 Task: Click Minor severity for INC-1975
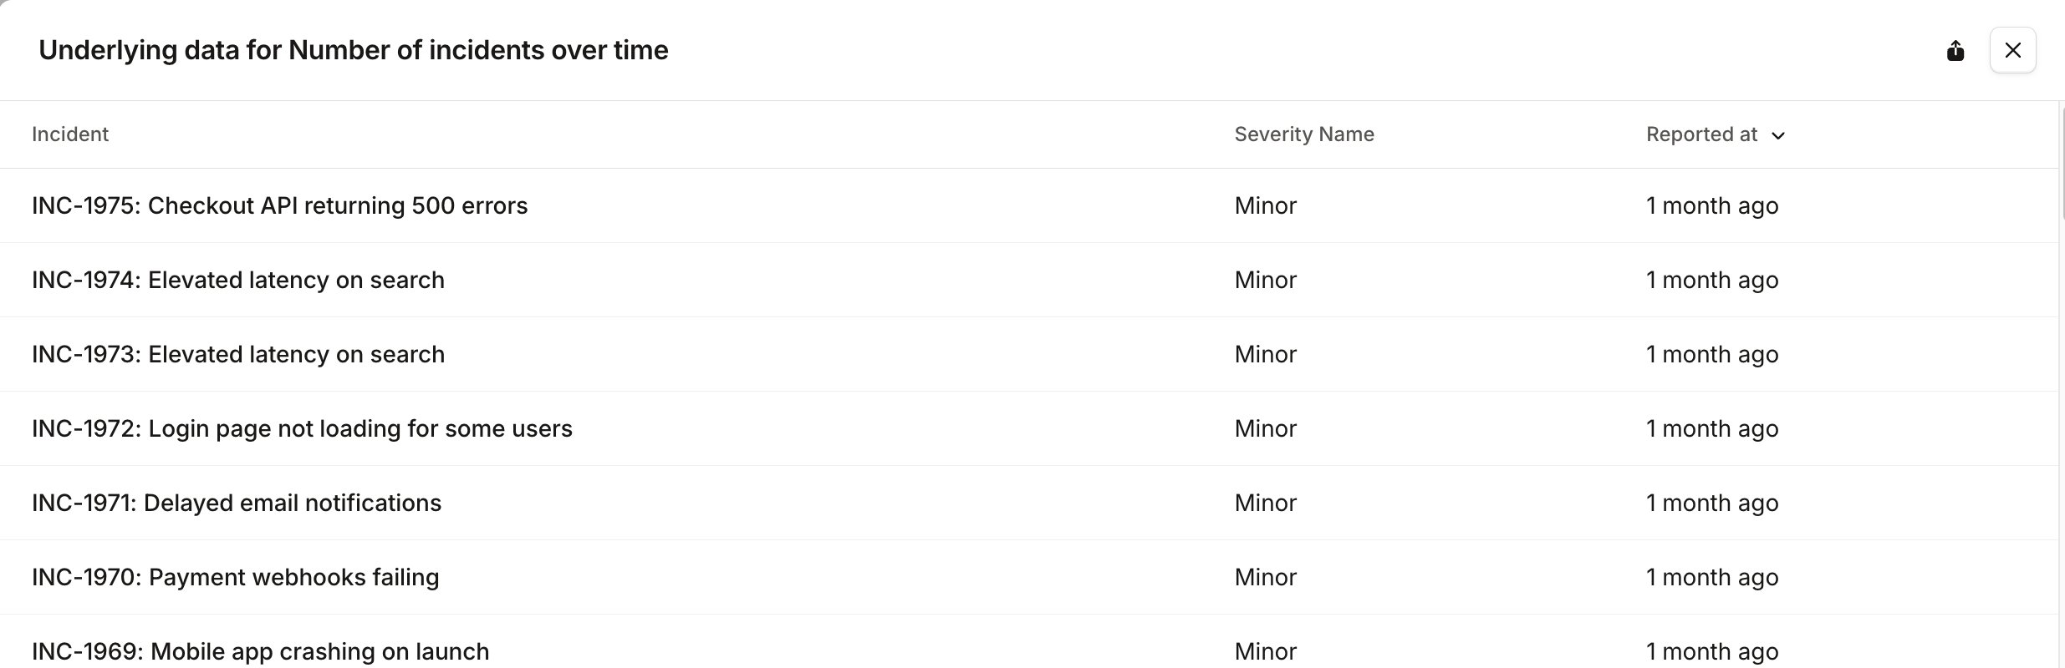1265,205
